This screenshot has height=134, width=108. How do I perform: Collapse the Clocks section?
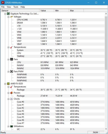[x=8, y=99]
